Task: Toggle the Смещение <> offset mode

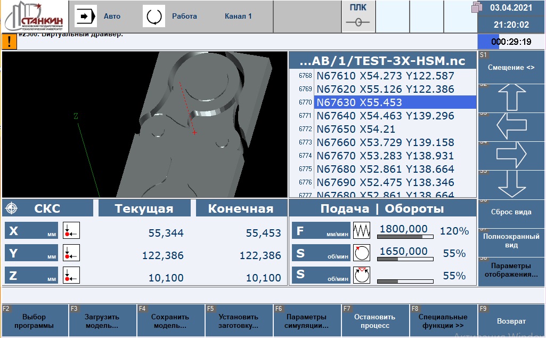Action: (x=511, y=68)
